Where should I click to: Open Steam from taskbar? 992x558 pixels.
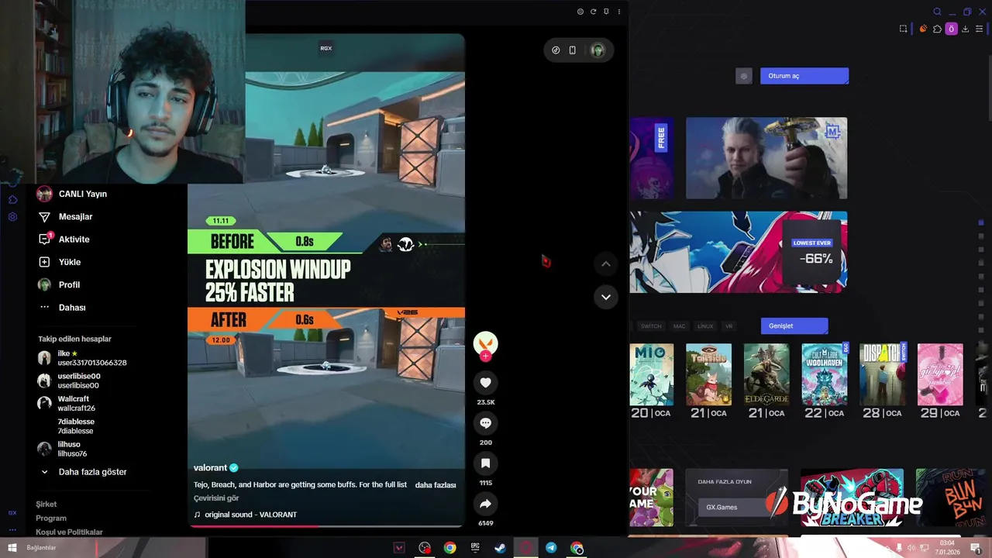[x=501, y=548]
